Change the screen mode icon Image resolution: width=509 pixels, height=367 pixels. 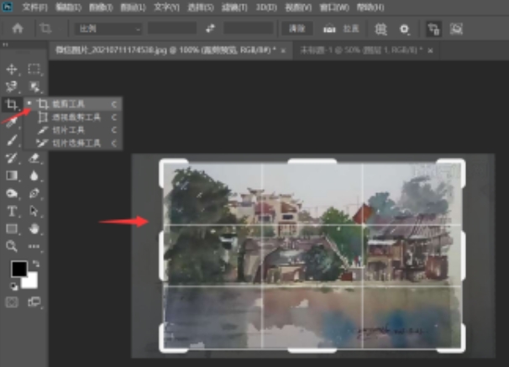[34, 302]
